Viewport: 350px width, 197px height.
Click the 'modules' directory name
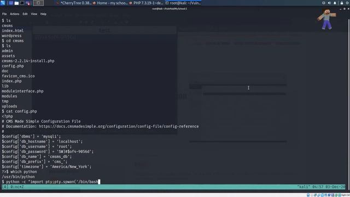click(9, 96)
